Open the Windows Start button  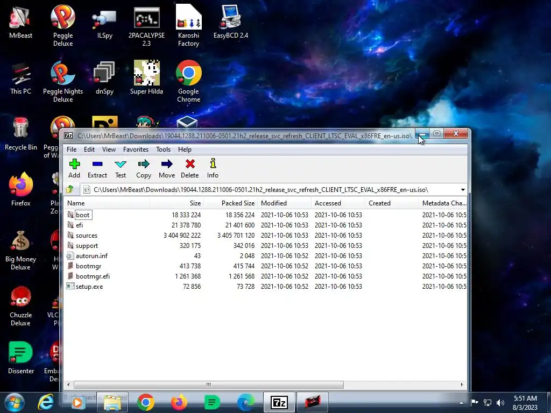pos(15,402)
